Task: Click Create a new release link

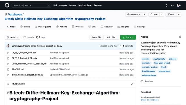Action: (149, 100)
